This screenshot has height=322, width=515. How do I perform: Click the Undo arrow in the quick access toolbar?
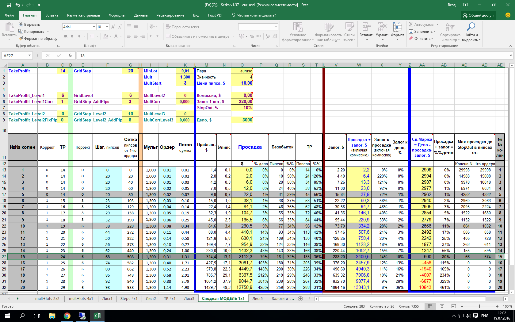(18, 5)
